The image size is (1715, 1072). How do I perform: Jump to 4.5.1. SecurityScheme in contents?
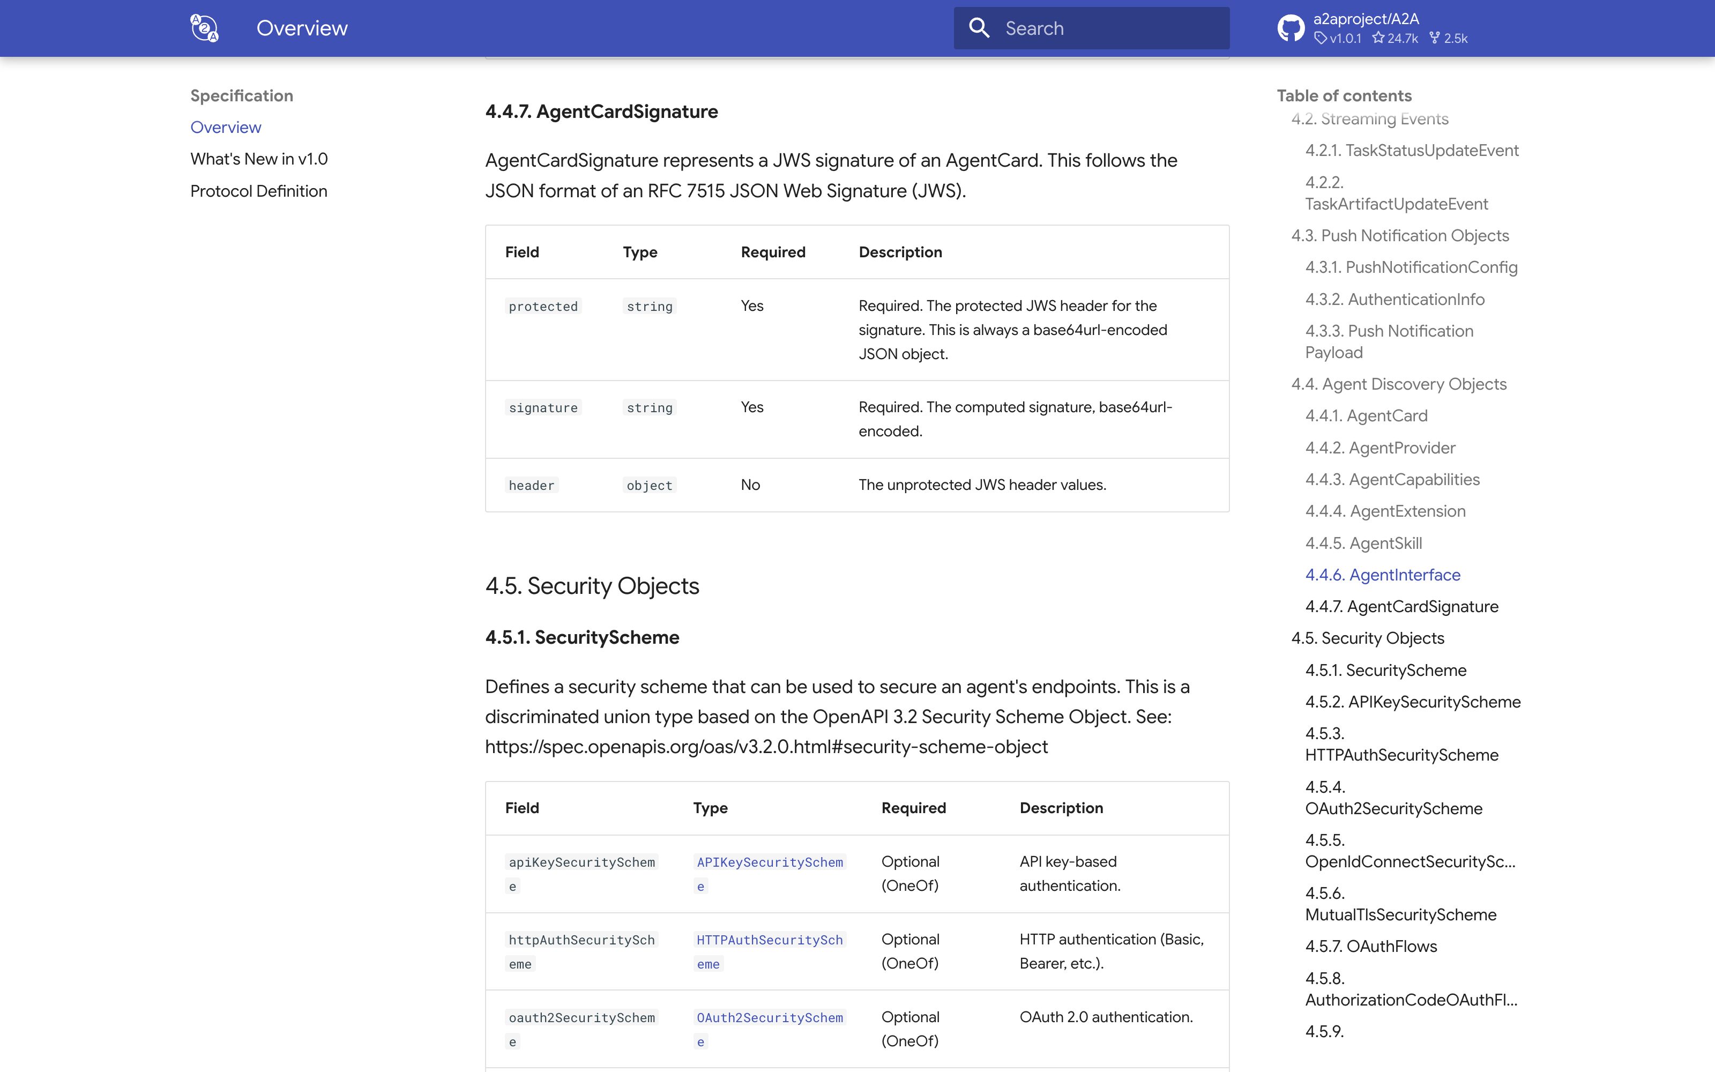[x=1385, y=670]
